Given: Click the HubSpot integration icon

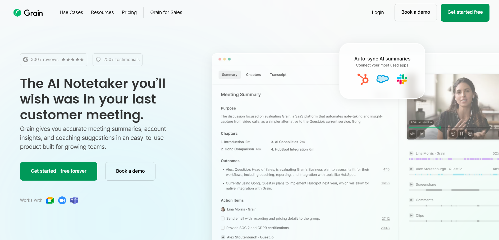Looking at the screenshot, I should (363, 79).
